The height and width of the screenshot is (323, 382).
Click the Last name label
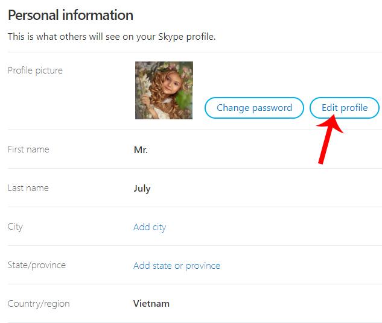28,188
